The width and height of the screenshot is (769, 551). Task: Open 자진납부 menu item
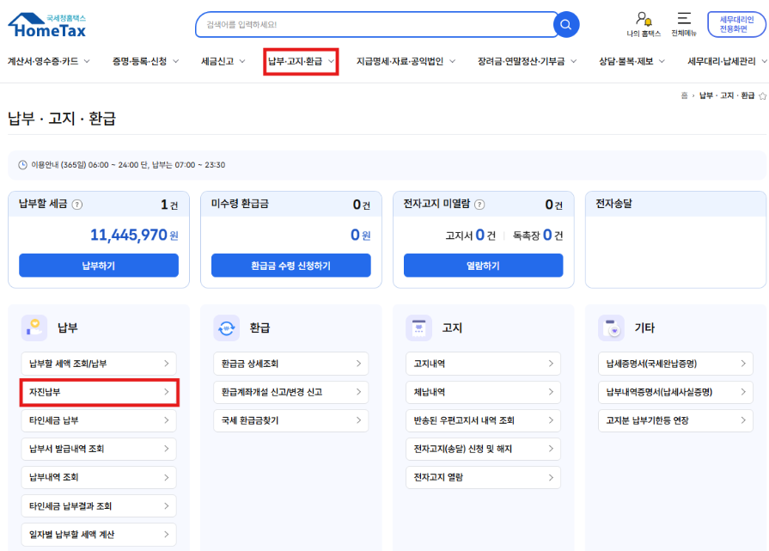99,392
